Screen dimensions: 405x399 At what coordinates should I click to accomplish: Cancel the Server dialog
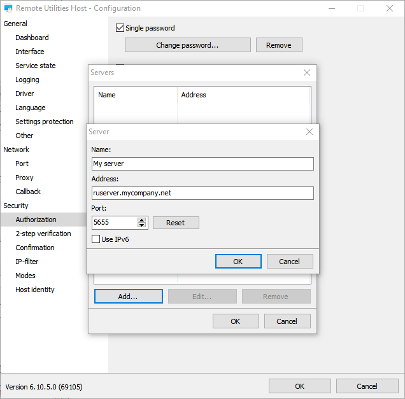click(290, 262)
